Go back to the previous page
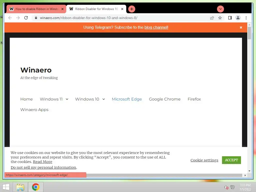The image size is (256, 192). click(x=10, y=18)
